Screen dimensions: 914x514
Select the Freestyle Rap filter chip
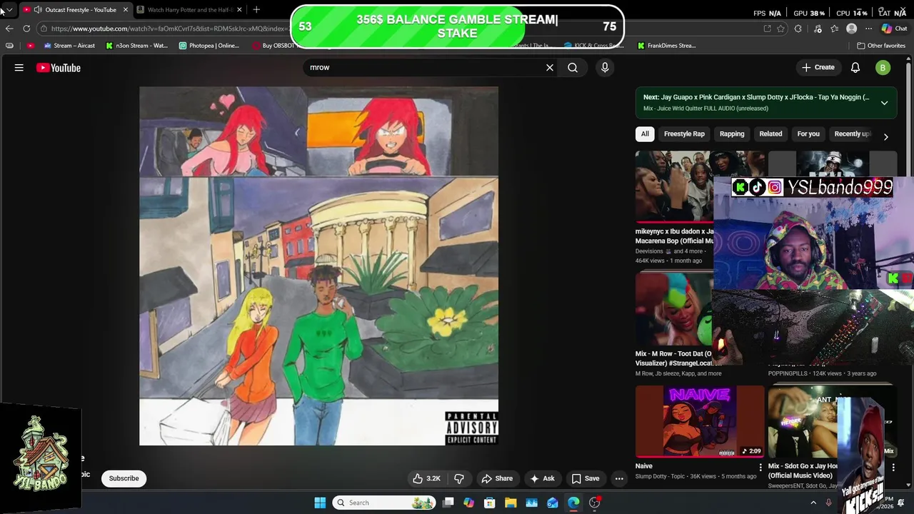click(684, 133)
